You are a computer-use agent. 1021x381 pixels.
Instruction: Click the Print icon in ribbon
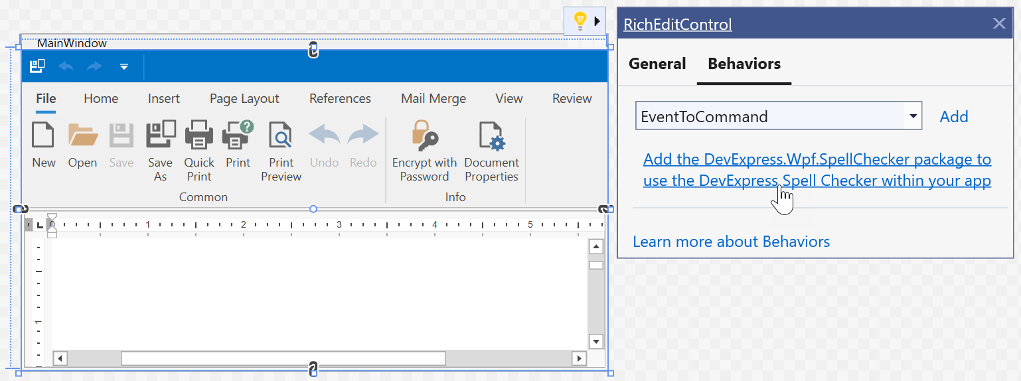(x=238, y=135)
